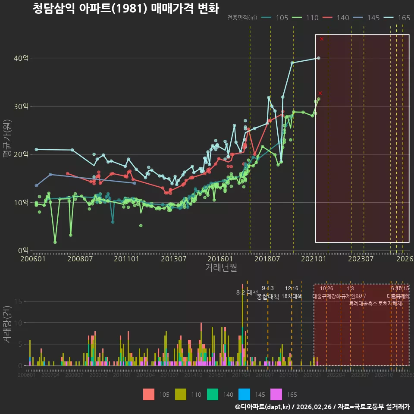This screenshot has height=414, width=414.
Task: Click the first 145 series data point near 13억
Action: coord(36,185)
